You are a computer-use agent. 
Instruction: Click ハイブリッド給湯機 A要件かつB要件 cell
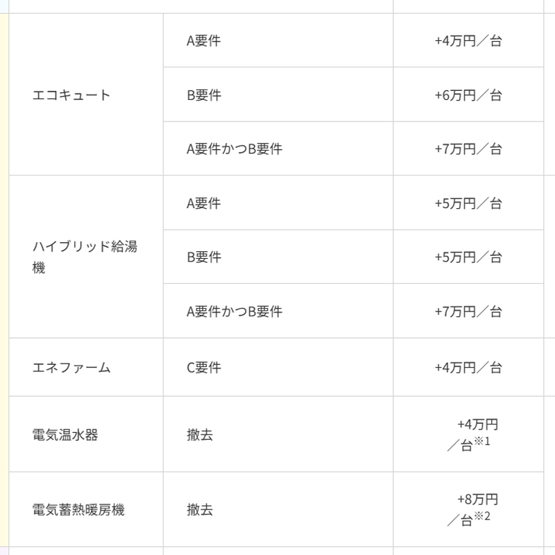point(278,311)
